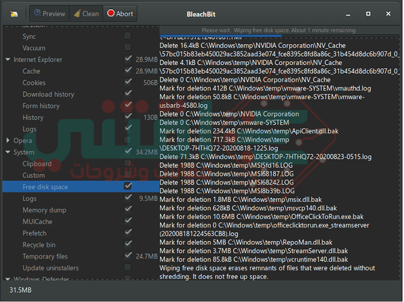Click the StreamServer.dll.bak log line
This screenshot has height=302, width=404.
coord(253,251)
